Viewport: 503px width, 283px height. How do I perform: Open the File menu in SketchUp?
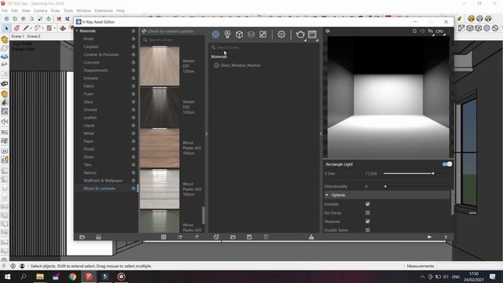pos(5,10)
